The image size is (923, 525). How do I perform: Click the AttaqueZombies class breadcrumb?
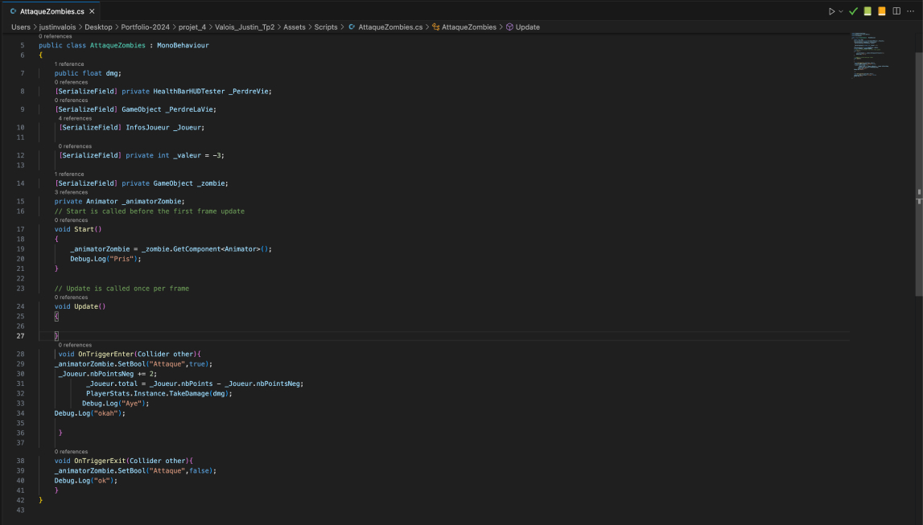point(468,27)
